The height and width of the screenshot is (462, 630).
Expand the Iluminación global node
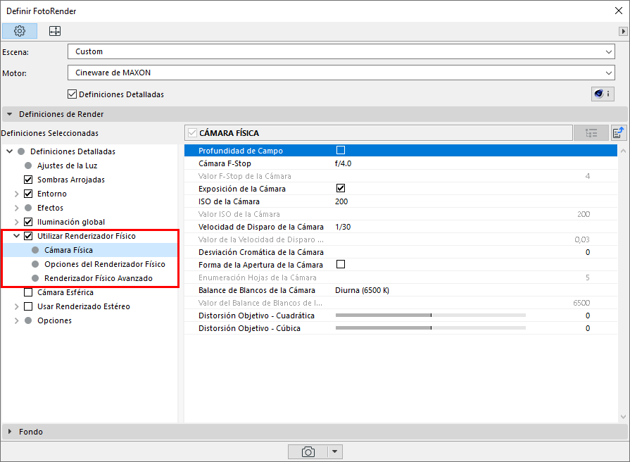click(x=16, y=222)
